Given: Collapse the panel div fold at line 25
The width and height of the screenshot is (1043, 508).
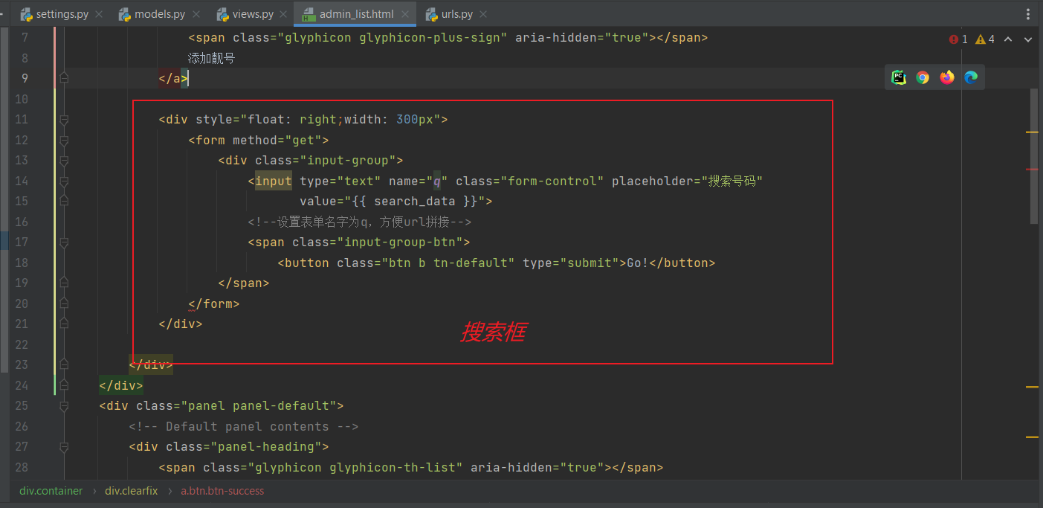Looking at the screenshot, I should (x=64, y=406).
